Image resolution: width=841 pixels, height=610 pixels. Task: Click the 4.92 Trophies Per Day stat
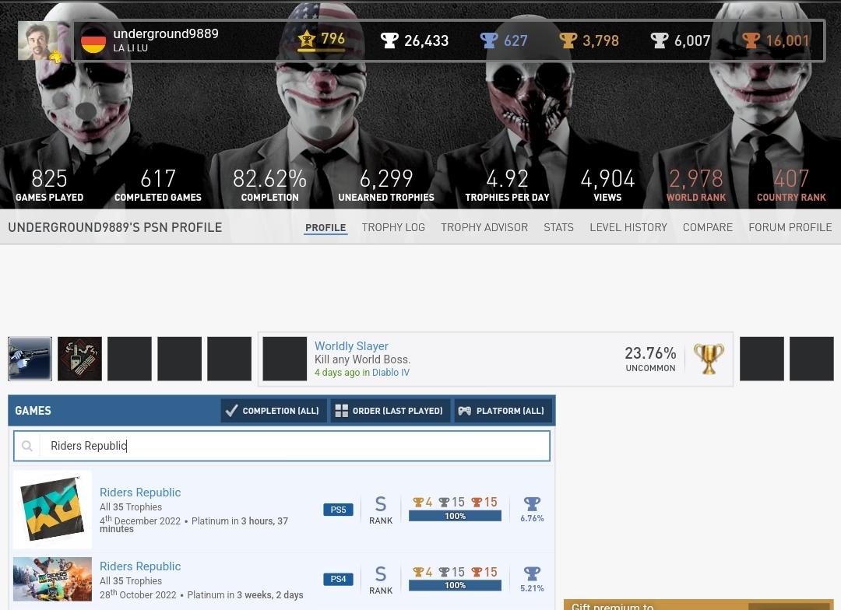pos(508,185)
